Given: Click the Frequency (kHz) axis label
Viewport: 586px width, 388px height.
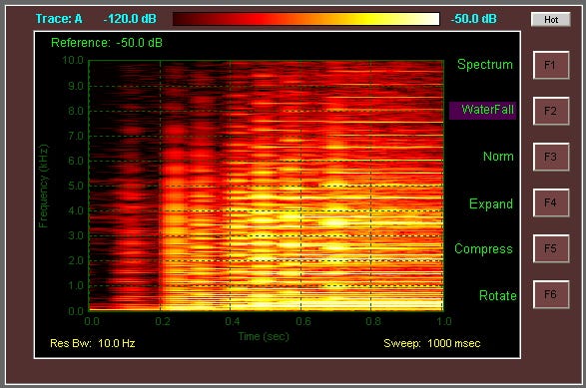Looking at the screenshot, I should pyautogui.click(x=43, y=186).
